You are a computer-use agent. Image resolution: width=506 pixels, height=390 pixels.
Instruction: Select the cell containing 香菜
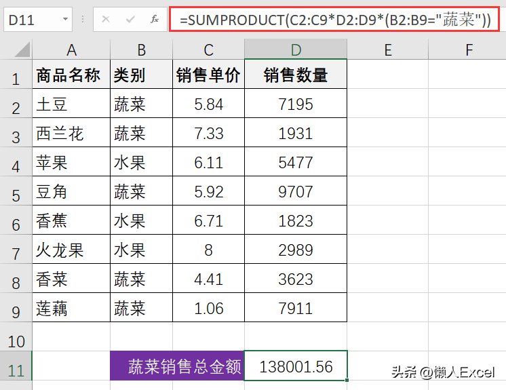pos(71,279)
